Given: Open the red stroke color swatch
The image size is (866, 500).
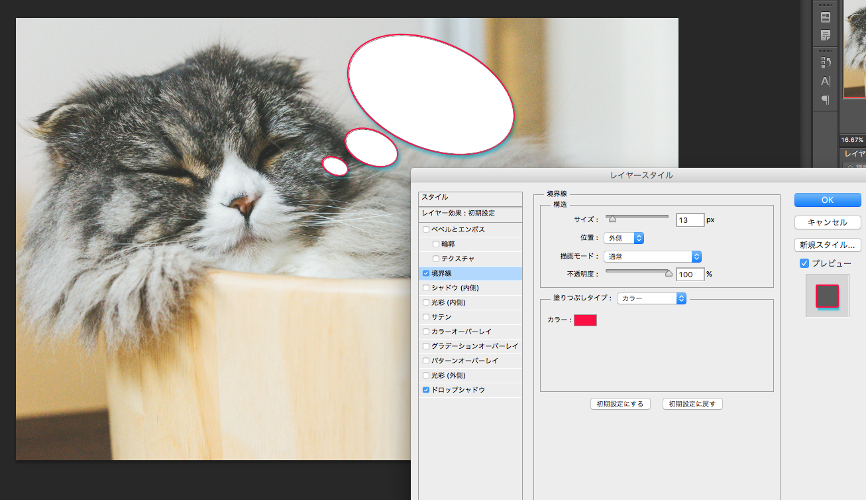Looking at the screenshot, I should pyautogui.click(x=585, y=320).
